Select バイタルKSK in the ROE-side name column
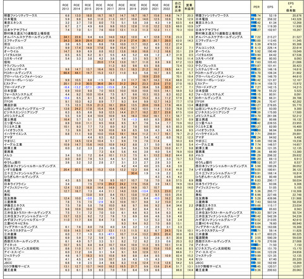 (x=13, y=55)
